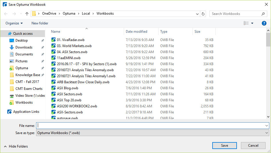This screenshot has height=153, width=271.
Task: Refresh the Workbooks folder listing
Action: pos(203,14)
